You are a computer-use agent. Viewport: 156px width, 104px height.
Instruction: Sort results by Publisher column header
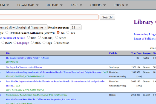coord(114,53)
